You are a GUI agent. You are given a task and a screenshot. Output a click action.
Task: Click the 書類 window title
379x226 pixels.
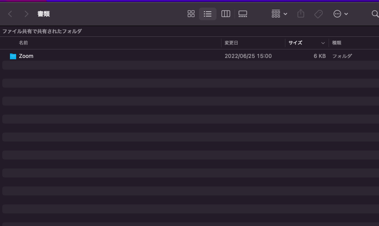tap(44, 14)
